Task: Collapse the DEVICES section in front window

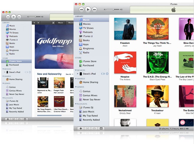Action: coord(76,70)
